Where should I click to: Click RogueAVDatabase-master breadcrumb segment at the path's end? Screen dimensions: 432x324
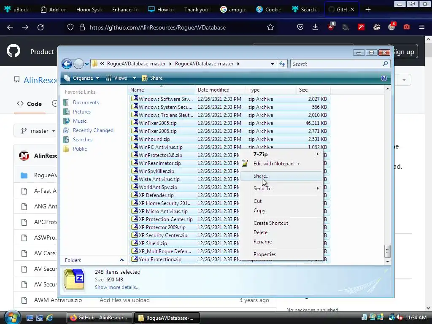click(204, 64)
